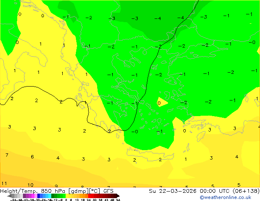
Task: Select the magenta swatch in the legend
Action: [33, 196]
